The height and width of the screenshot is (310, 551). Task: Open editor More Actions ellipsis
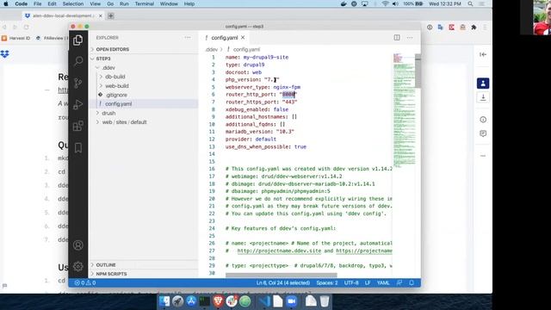click(x=410, y=38)
